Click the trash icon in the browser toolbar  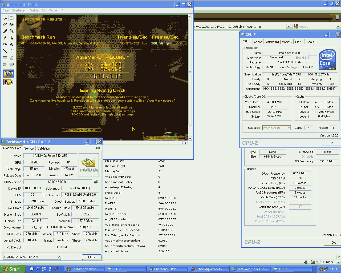click(x=337, y=17)
